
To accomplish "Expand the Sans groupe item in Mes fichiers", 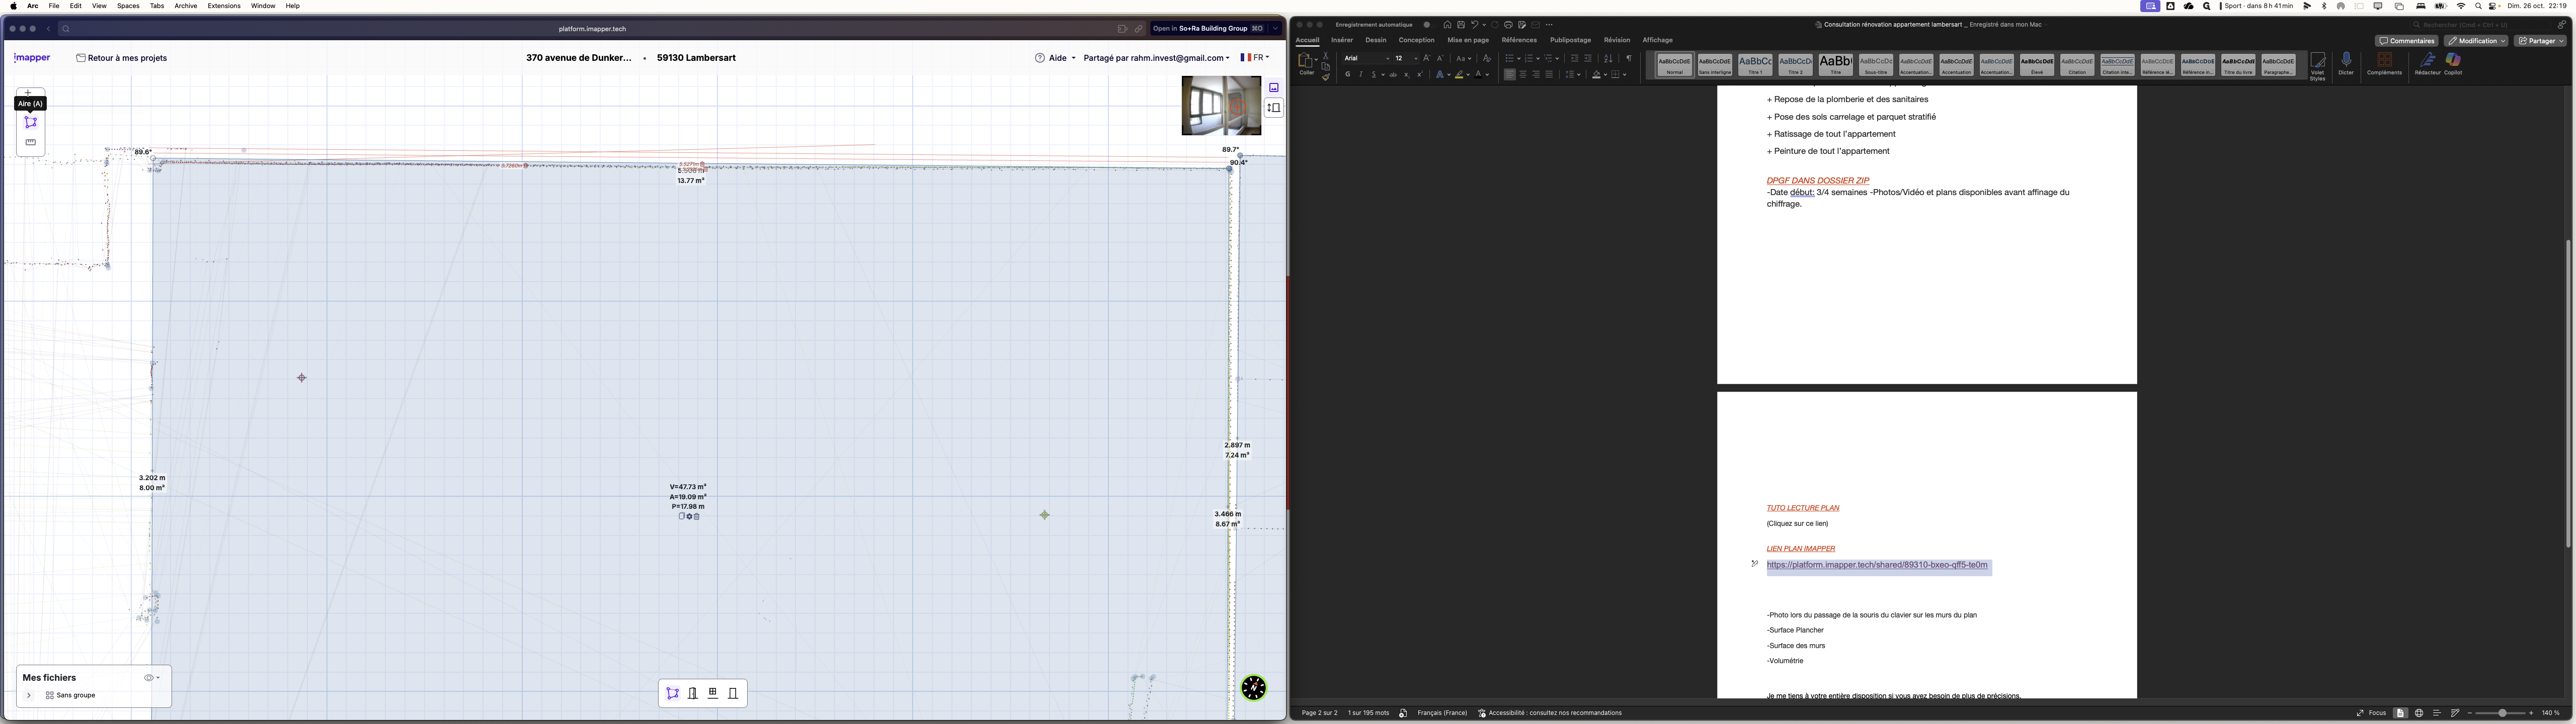I will 29,695.
